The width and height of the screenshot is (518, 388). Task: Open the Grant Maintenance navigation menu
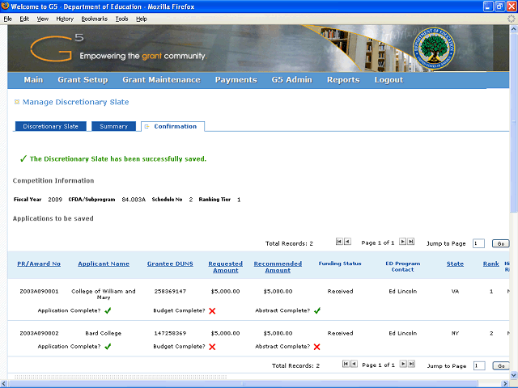[161, 80]
